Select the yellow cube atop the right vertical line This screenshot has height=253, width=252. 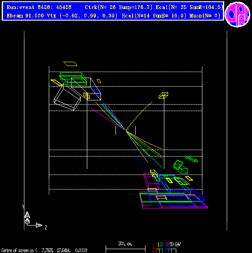point(163,95)
